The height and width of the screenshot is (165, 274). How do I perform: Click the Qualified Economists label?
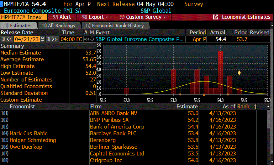pos(26,86)
